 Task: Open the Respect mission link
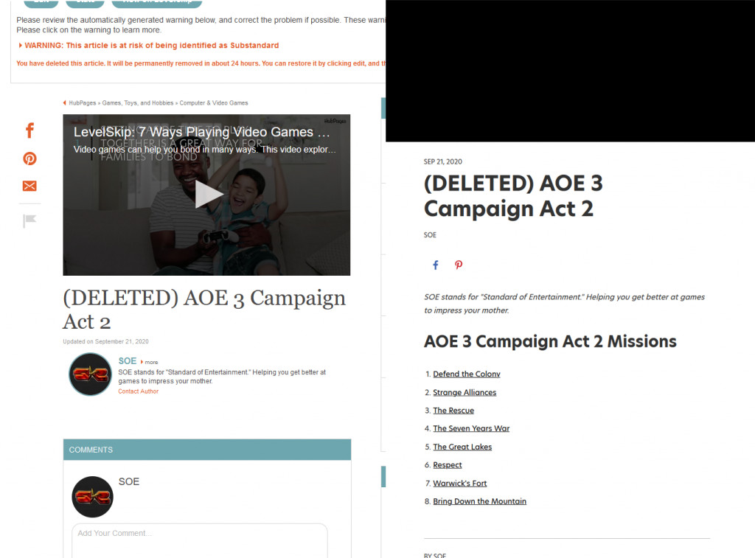coord(448,465)
